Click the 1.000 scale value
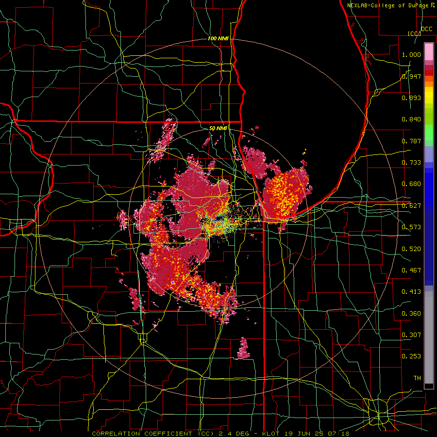Image resolution: width=437 pixels, height=437 pixels. coord(411,54)
